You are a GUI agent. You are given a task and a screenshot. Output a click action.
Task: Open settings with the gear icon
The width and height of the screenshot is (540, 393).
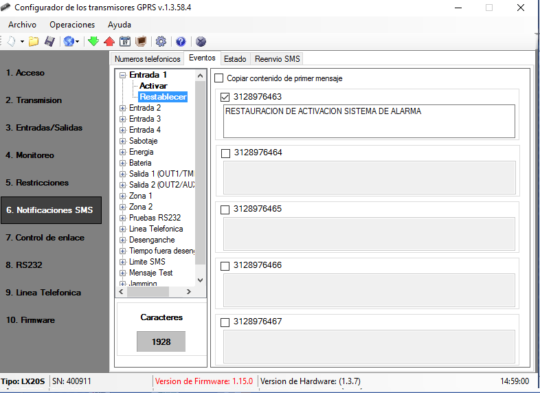click(161, 42)
